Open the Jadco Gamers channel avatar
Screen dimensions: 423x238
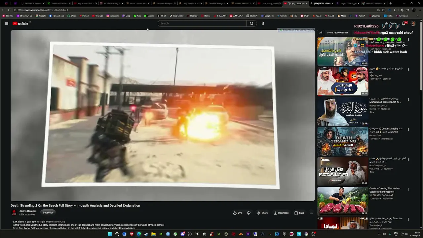click(x=14, y=213)
